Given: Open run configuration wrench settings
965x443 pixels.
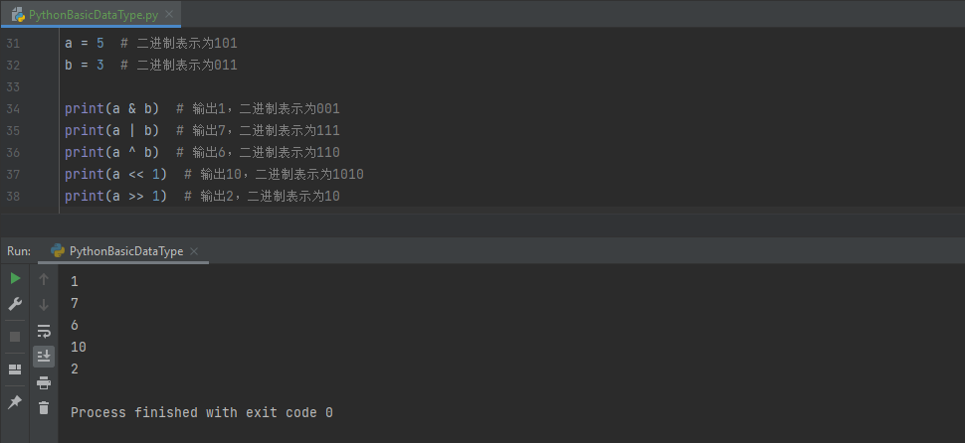Looking at the screenshot, I should [x=15, y=304].
